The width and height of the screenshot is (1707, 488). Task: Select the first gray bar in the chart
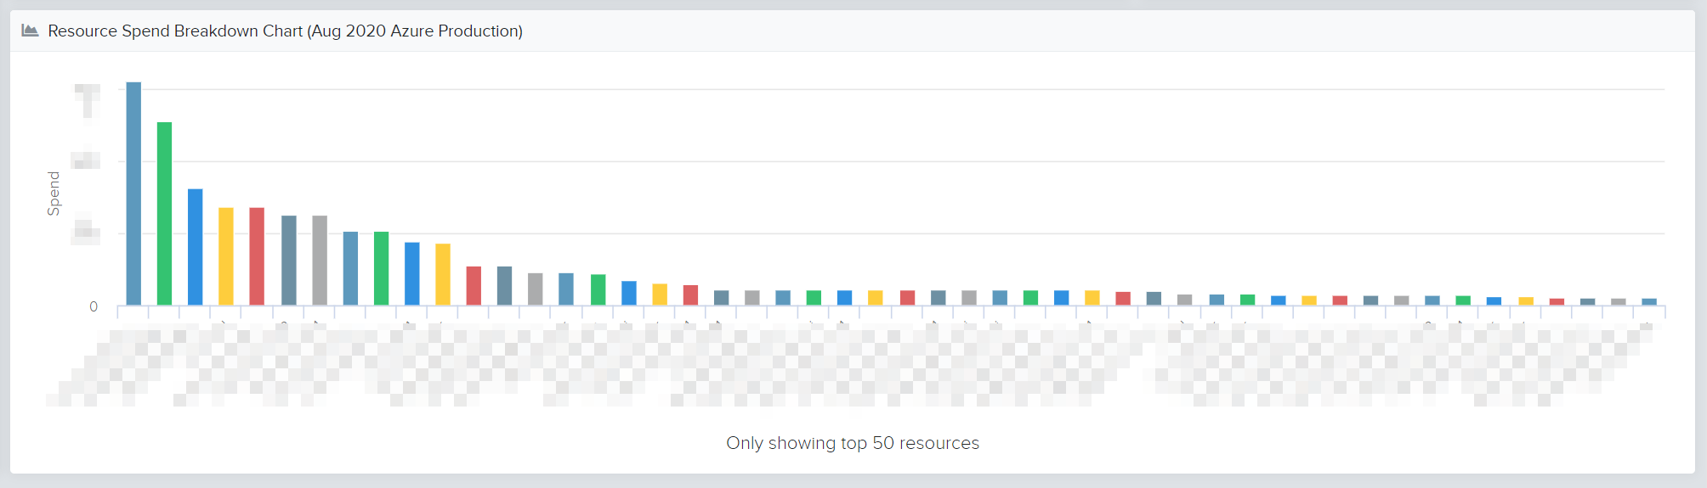tap(320, 261)
